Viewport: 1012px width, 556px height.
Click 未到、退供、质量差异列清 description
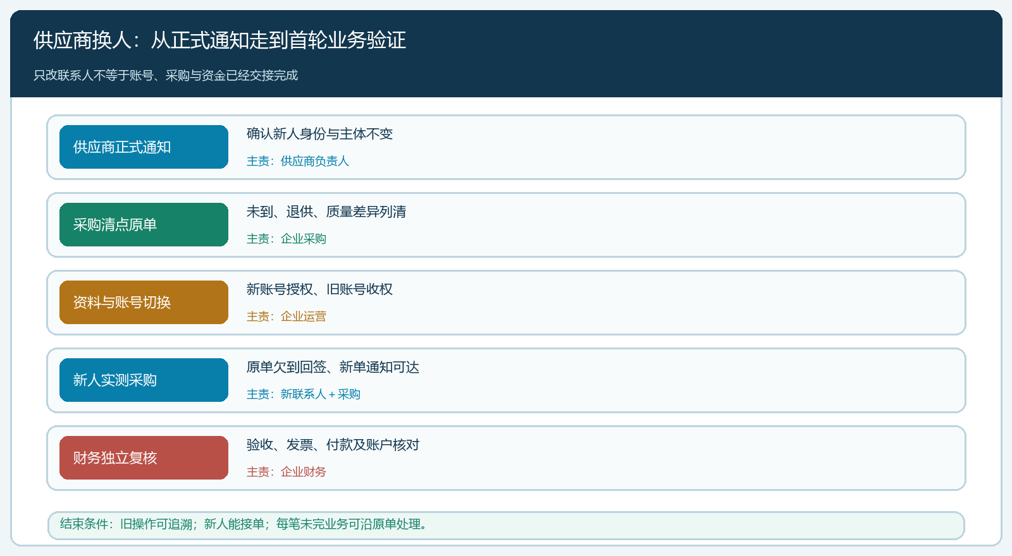[x=326, y=211]
